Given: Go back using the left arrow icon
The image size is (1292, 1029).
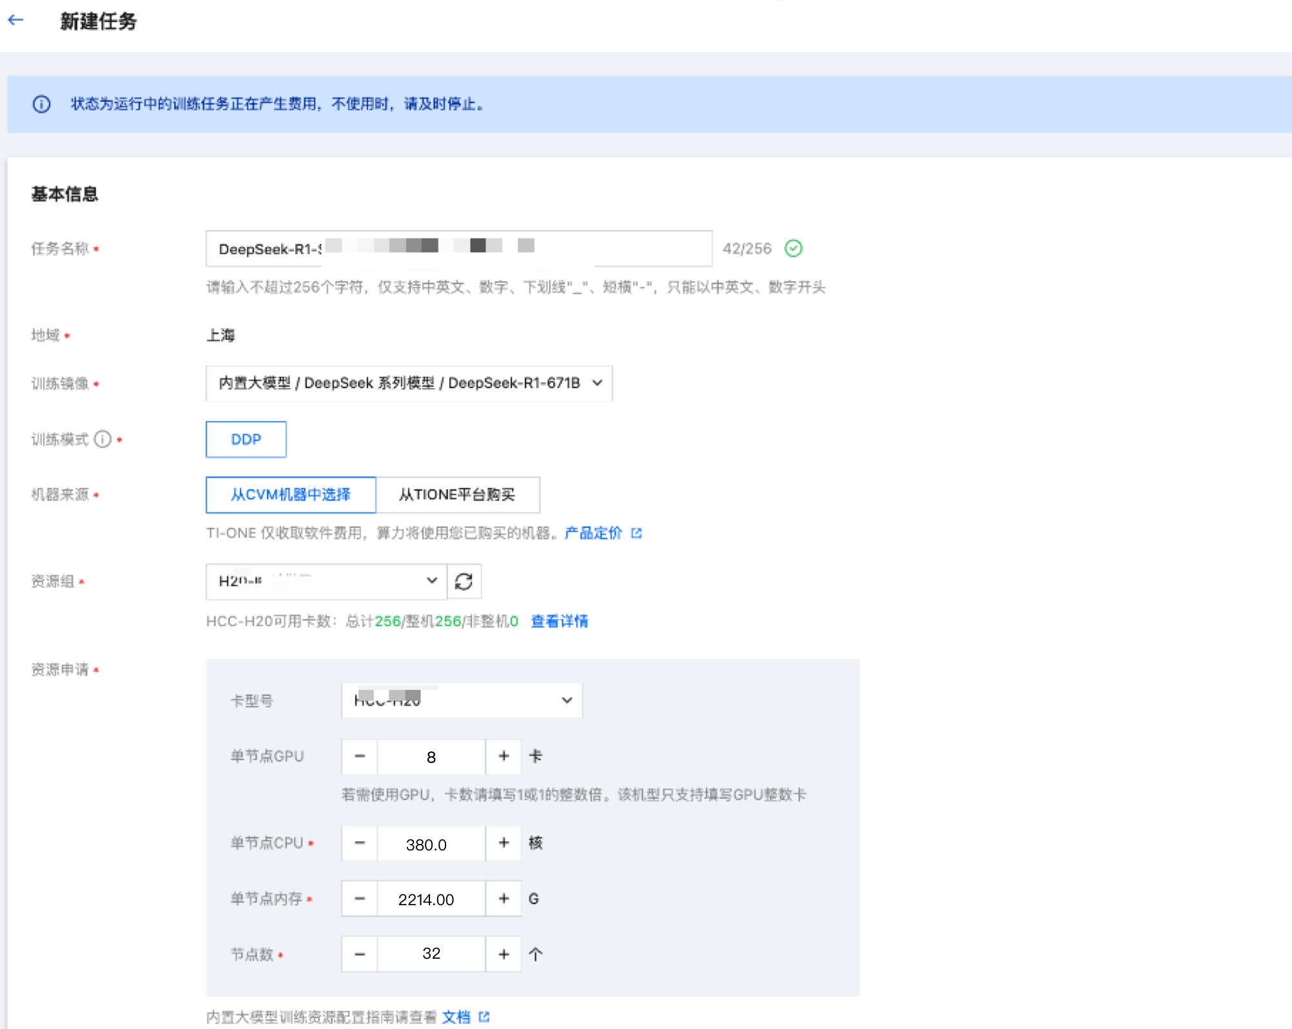Looking at the screenshot, I should [x=15, y=21].
